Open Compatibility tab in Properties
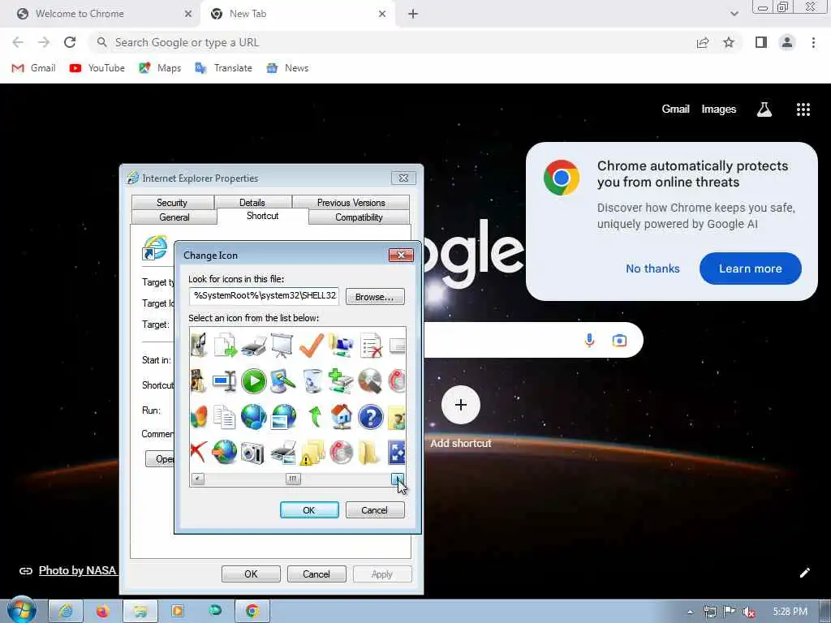 pos(359,217)
